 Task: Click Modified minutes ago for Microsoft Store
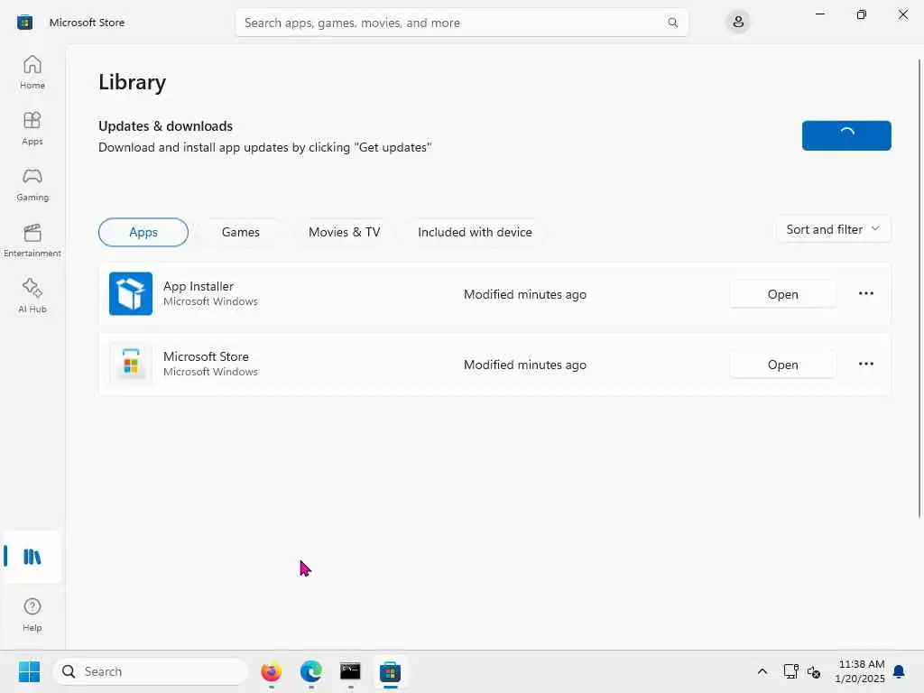[524, 365]
